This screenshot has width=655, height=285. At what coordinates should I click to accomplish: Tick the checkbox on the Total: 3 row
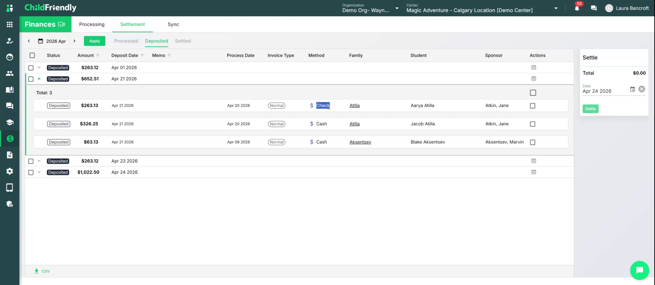533,93
